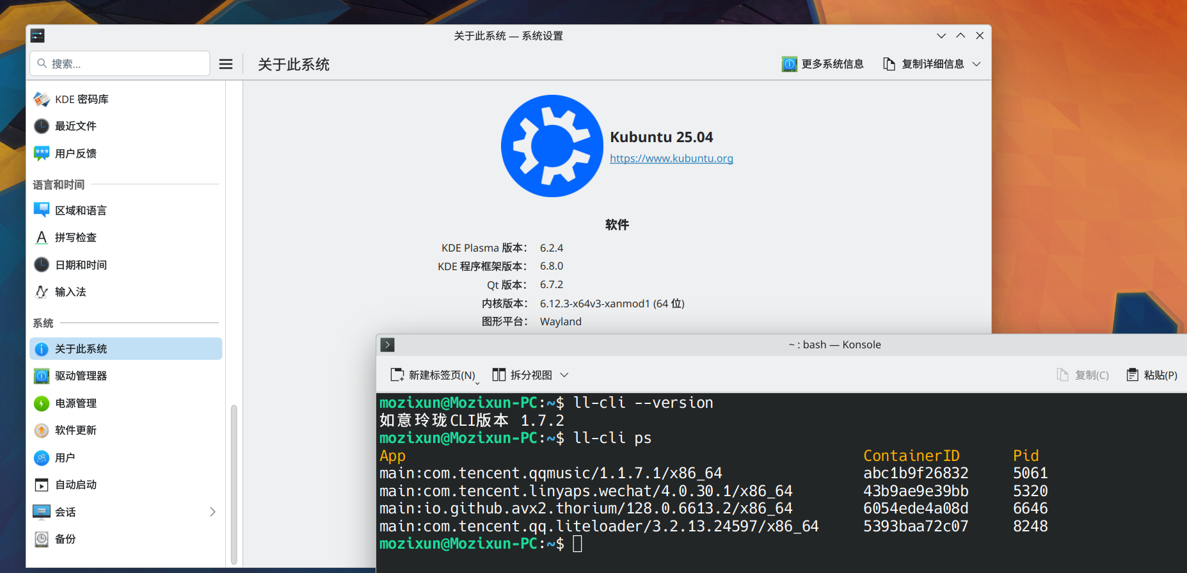Open KDE 密码库 settings
Screen dimensions: 1187x573
[x=125, y=99]
